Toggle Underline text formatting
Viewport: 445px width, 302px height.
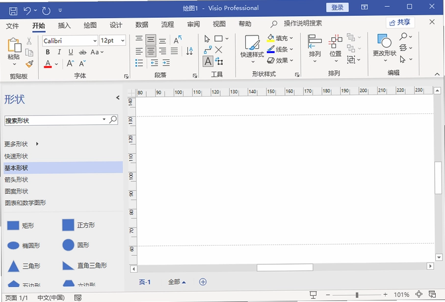(71, 52)
